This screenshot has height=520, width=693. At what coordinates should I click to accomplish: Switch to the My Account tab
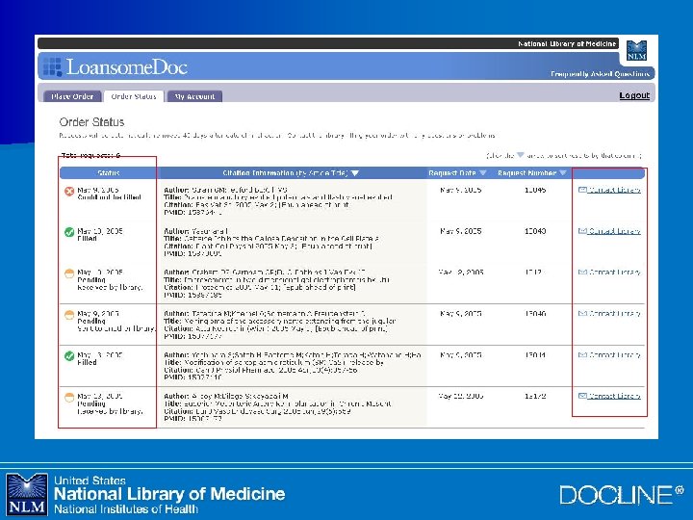tap(194, 96)
